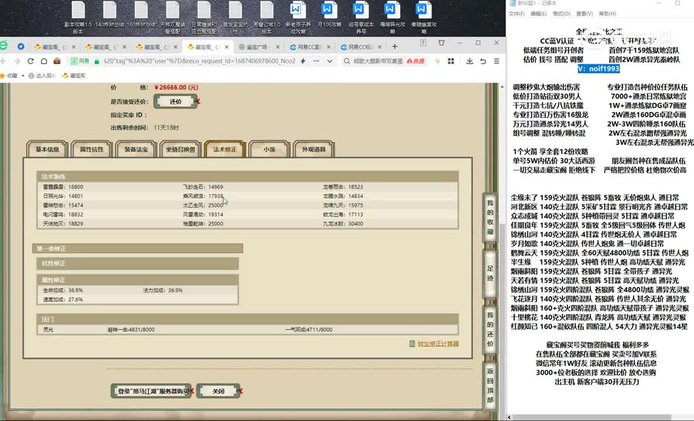
Task: Click the favorites star in bookmarks bar
Action: point(2,75)
